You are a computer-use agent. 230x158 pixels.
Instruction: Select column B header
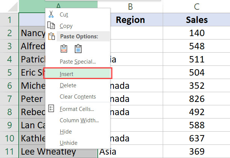[x=130, y=6]
